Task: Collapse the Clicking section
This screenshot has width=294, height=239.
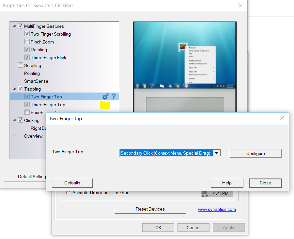Action: coord(14,120)
